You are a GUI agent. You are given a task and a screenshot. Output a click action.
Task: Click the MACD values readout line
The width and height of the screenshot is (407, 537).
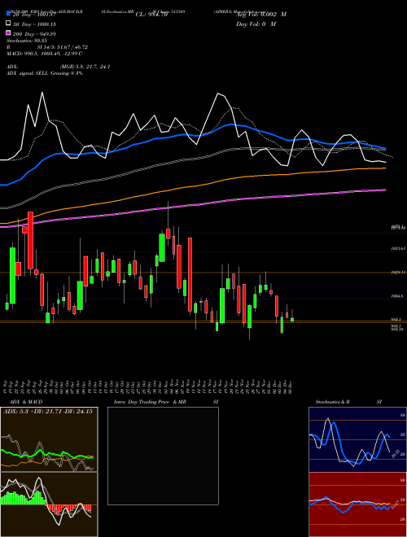pyautogui.click(x=44, y=54)
